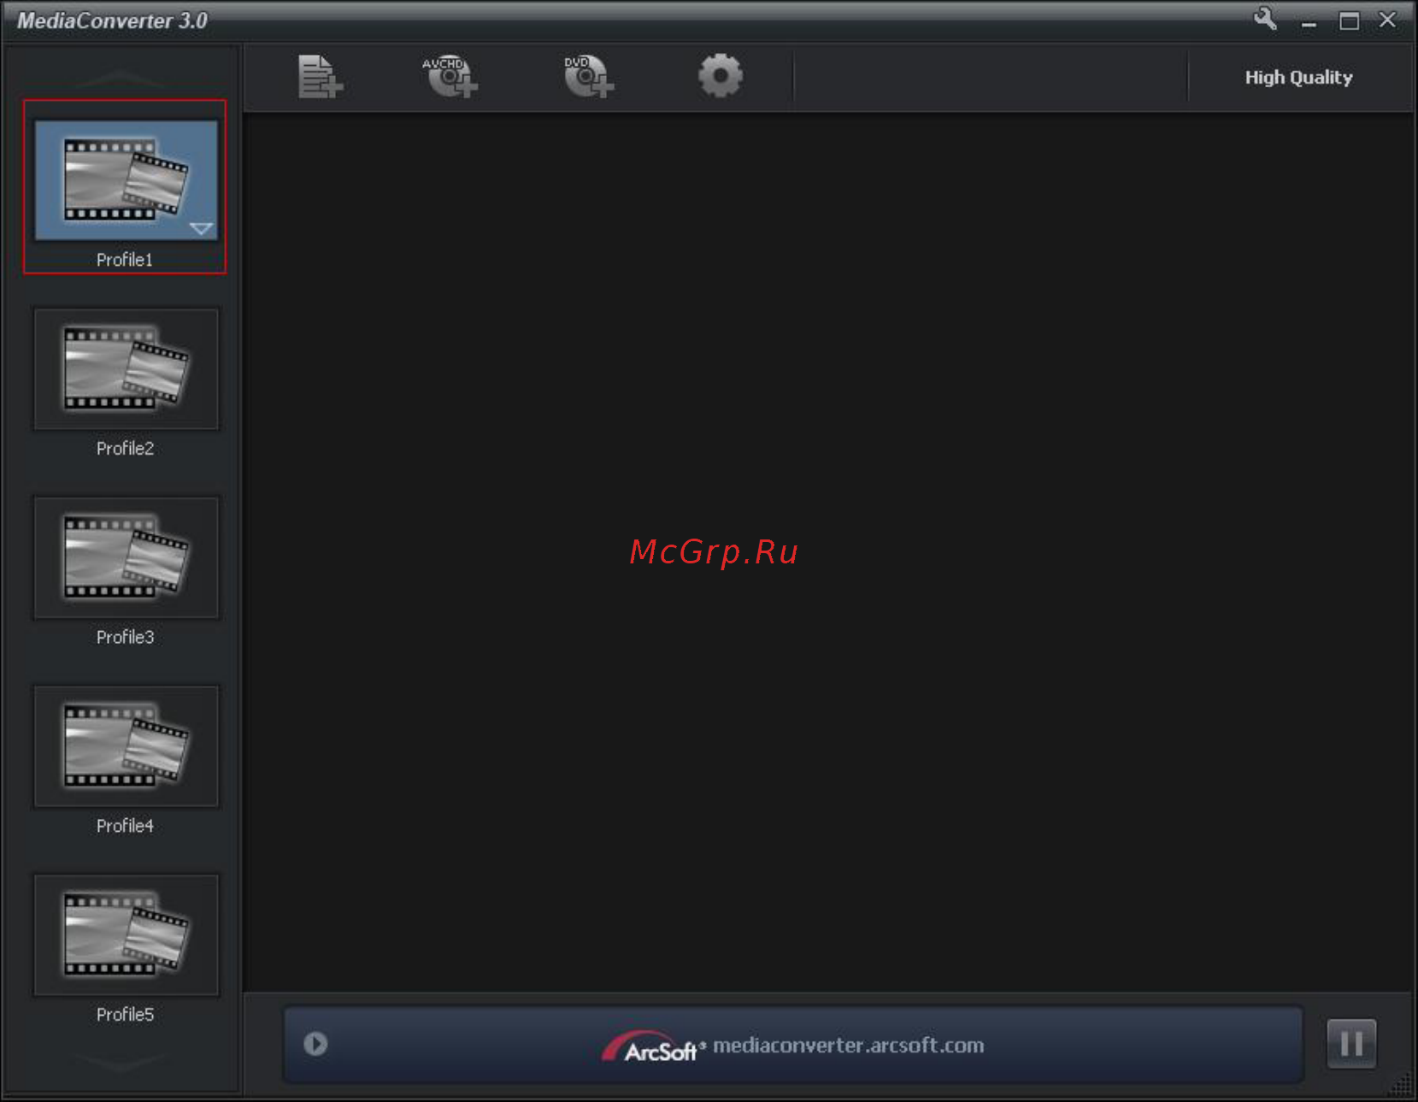
Task: Click the scroll-down chevron below profiles
Action: coord(121,1061)
